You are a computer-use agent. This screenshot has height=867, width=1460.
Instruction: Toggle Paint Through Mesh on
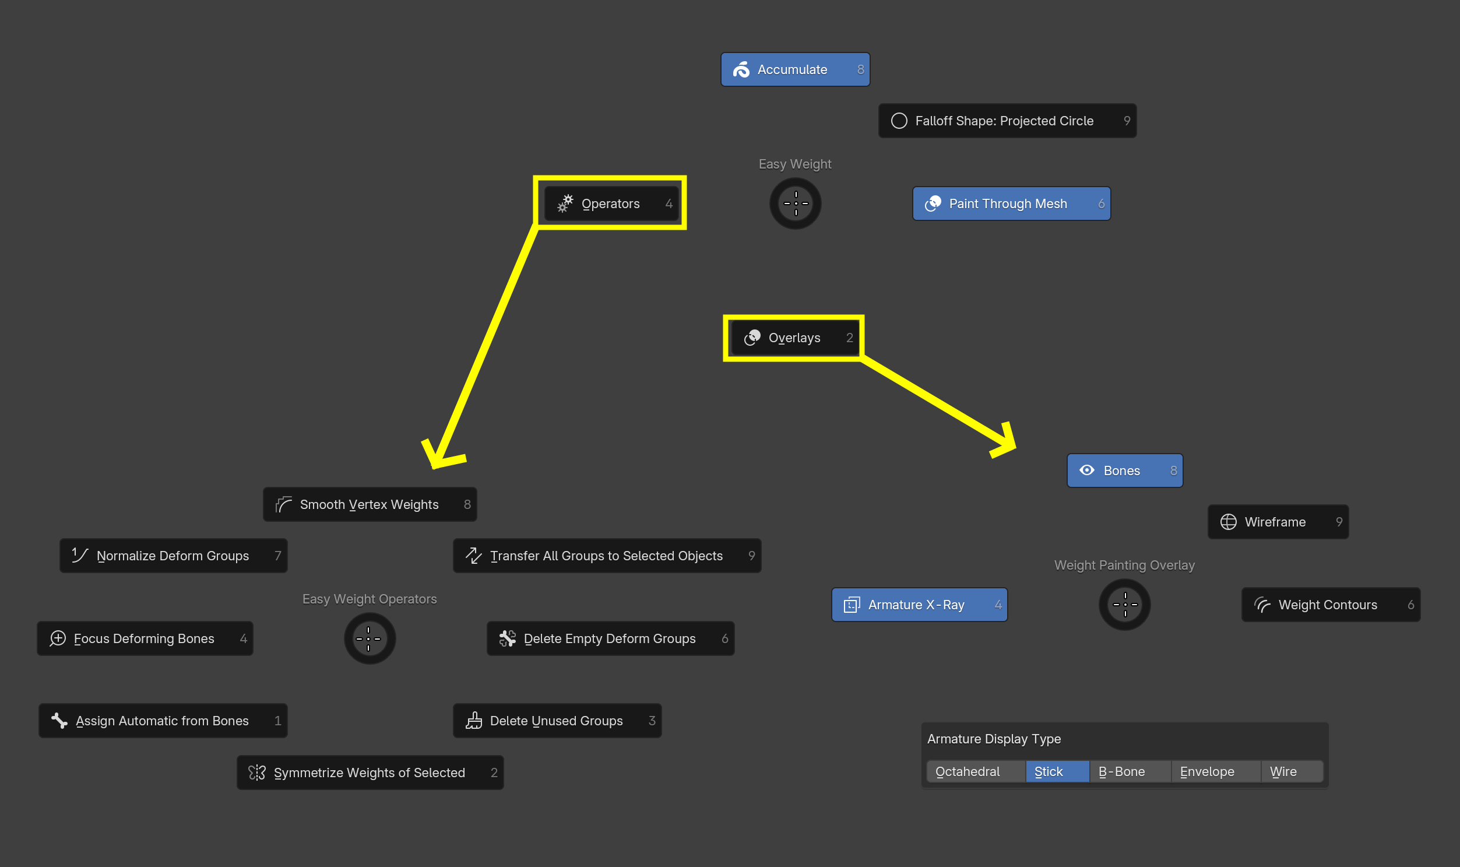1012,203
